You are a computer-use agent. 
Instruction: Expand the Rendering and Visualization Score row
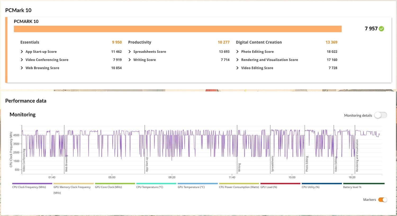(x=237, y=60)
